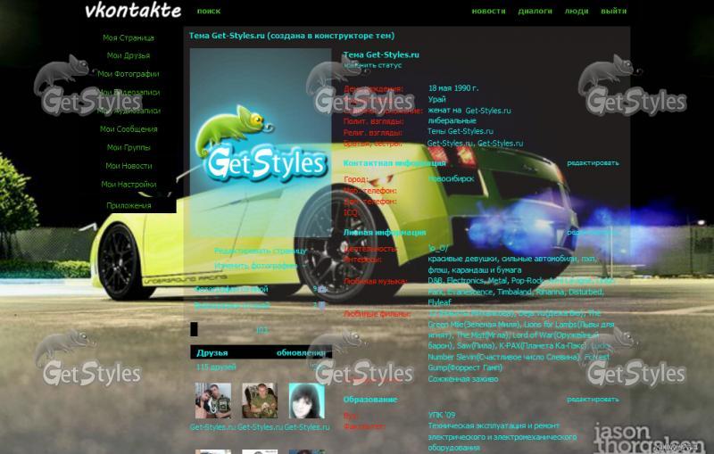Open Мои Аудиозаписи in the sidebar
Image resolution: width=714 pixels, height=454 pixels.
[129, 111]
